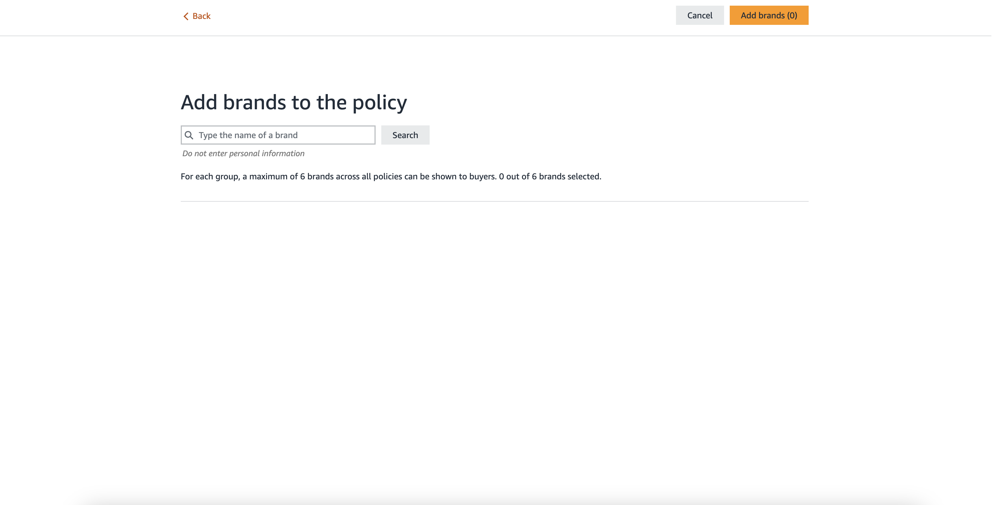Viewport: 999px width, 505px height.
Task: Click the divider line under brand limit notice
Action: pyautogui.click(x=494, y=201)
